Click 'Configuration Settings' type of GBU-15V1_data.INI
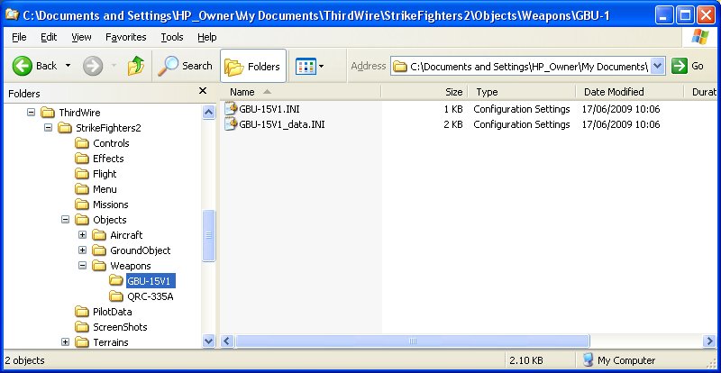This screenshot has width=721, height=373. [x=522, y=124]
